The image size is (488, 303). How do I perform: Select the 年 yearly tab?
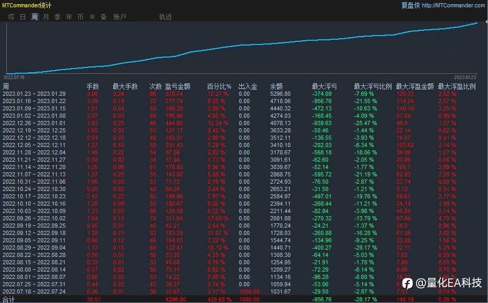coord(69,17)
